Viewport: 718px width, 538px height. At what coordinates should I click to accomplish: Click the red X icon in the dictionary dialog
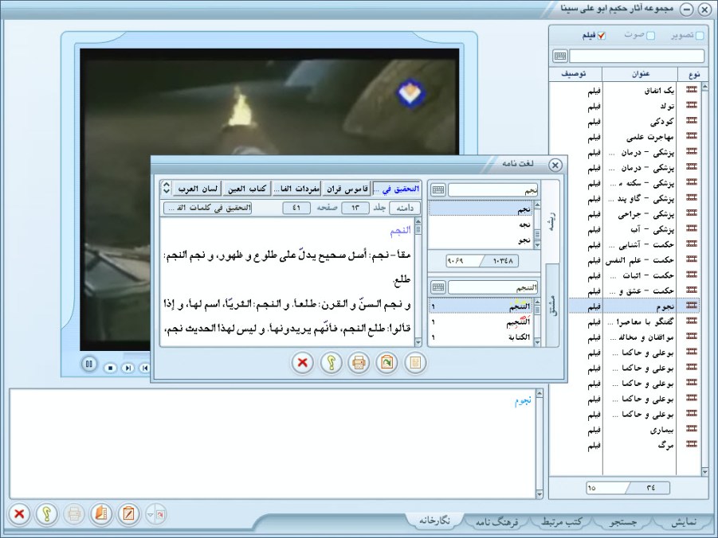[303, 363]
